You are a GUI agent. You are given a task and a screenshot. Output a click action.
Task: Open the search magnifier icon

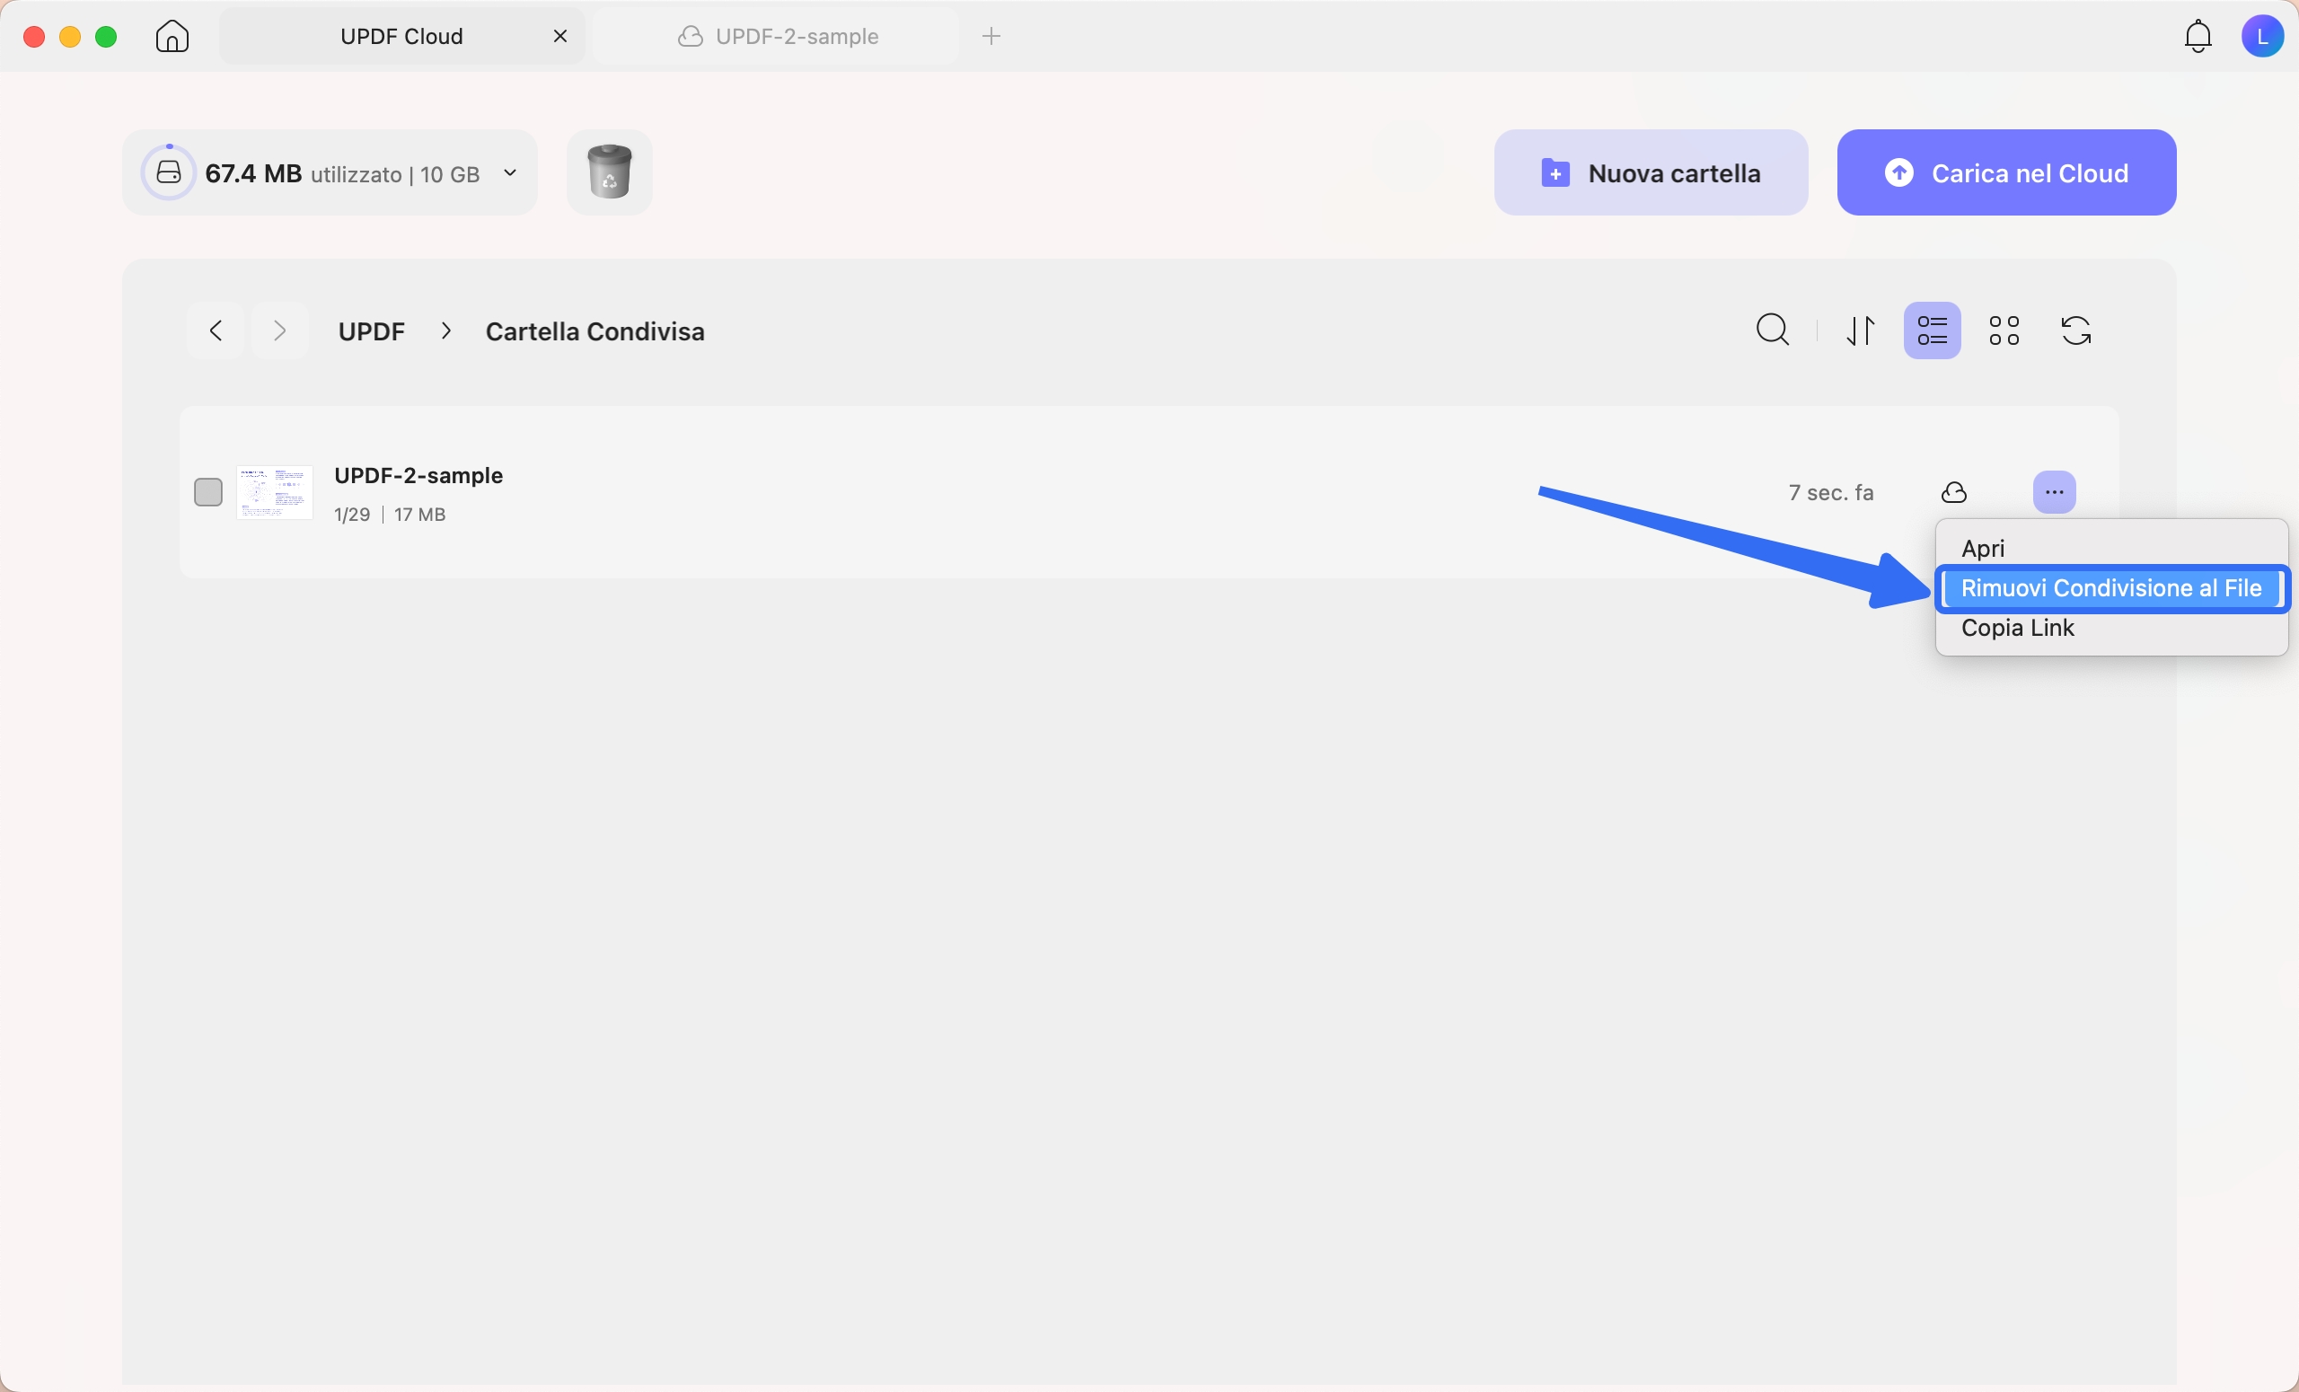pyautogui.click(x=1773, y=330)
